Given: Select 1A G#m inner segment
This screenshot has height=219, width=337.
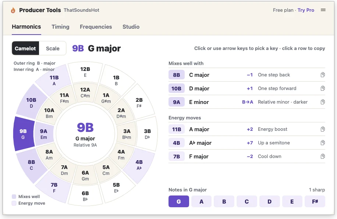Looking at the screenshot, I should (x=106, y=98).
